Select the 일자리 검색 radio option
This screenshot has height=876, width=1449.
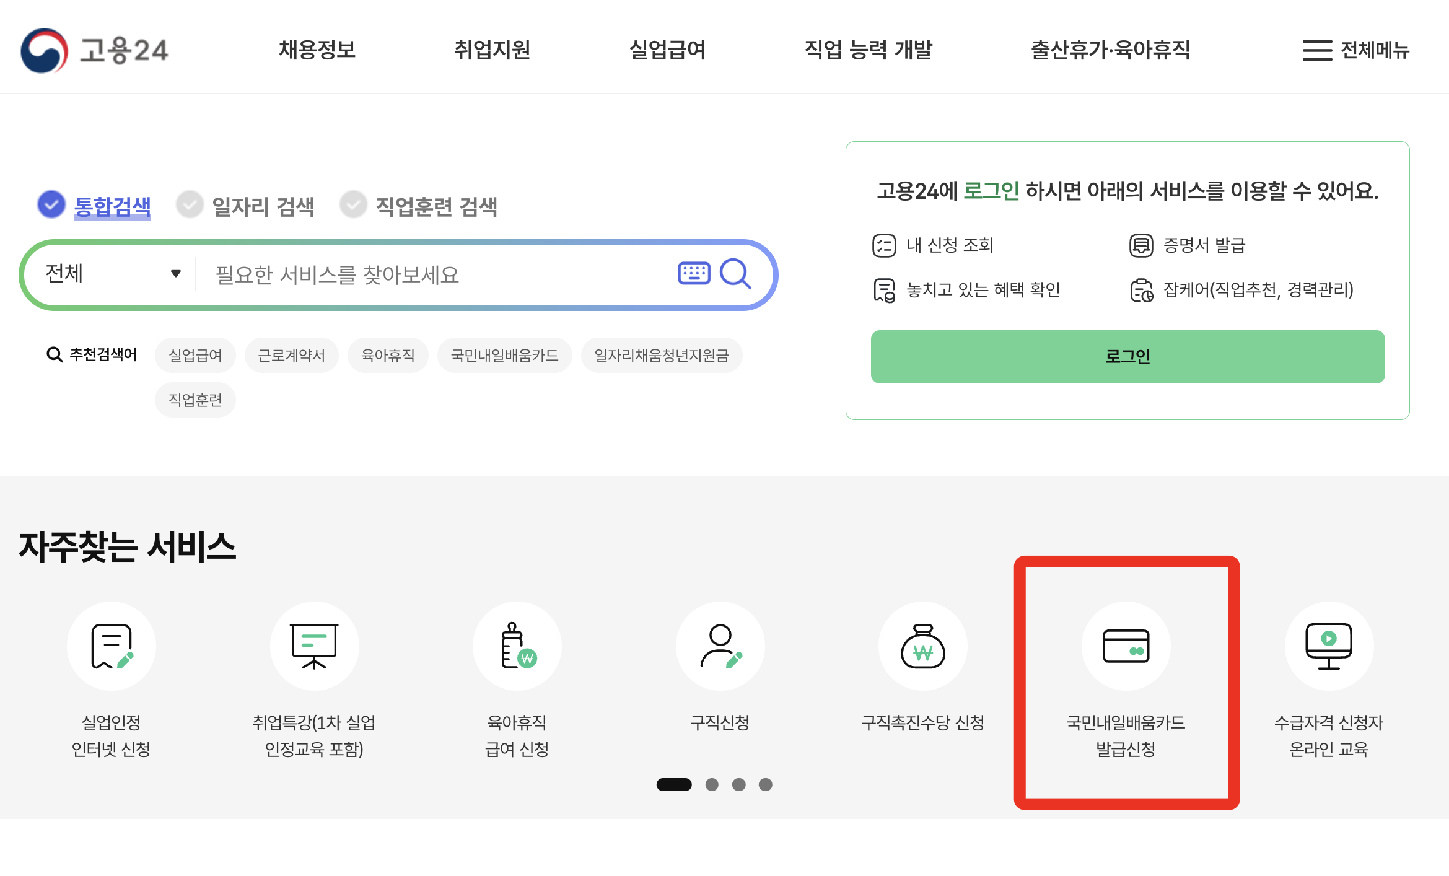190,205
